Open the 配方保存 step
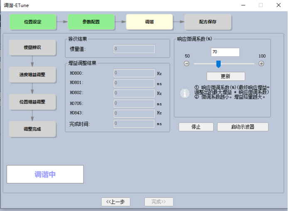The height and width of the screenshot is (211, 288). (207, 22)
